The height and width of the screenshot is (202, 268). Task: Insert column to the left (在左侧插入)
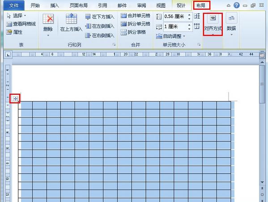(100, 26)
